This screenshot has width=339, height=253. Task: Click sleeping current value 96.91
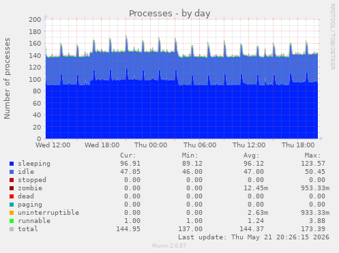coord(130,164)
